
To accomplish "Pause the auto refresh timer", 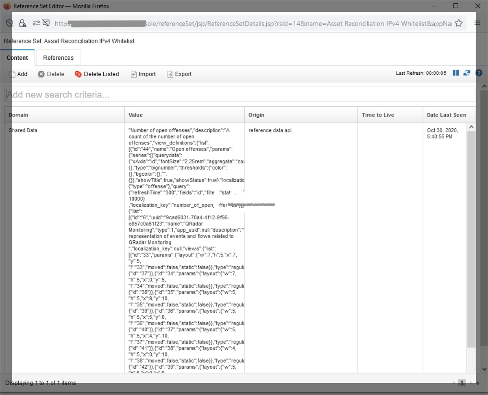I will coord(456,73).
